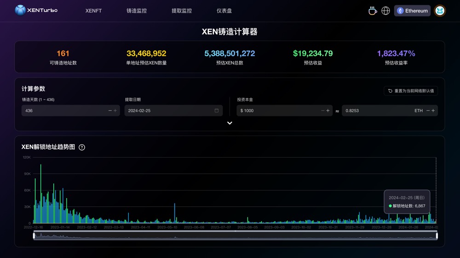Expand more parameters with the chevron
This screenshot has width=460, height=258.
click(230, 123)
